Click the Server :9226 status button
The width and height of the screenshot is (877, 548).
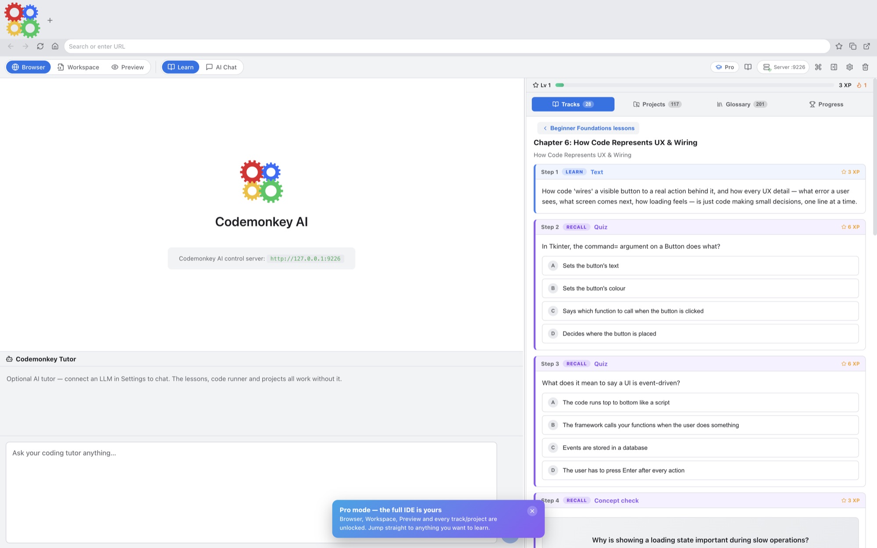click(784, 67)
